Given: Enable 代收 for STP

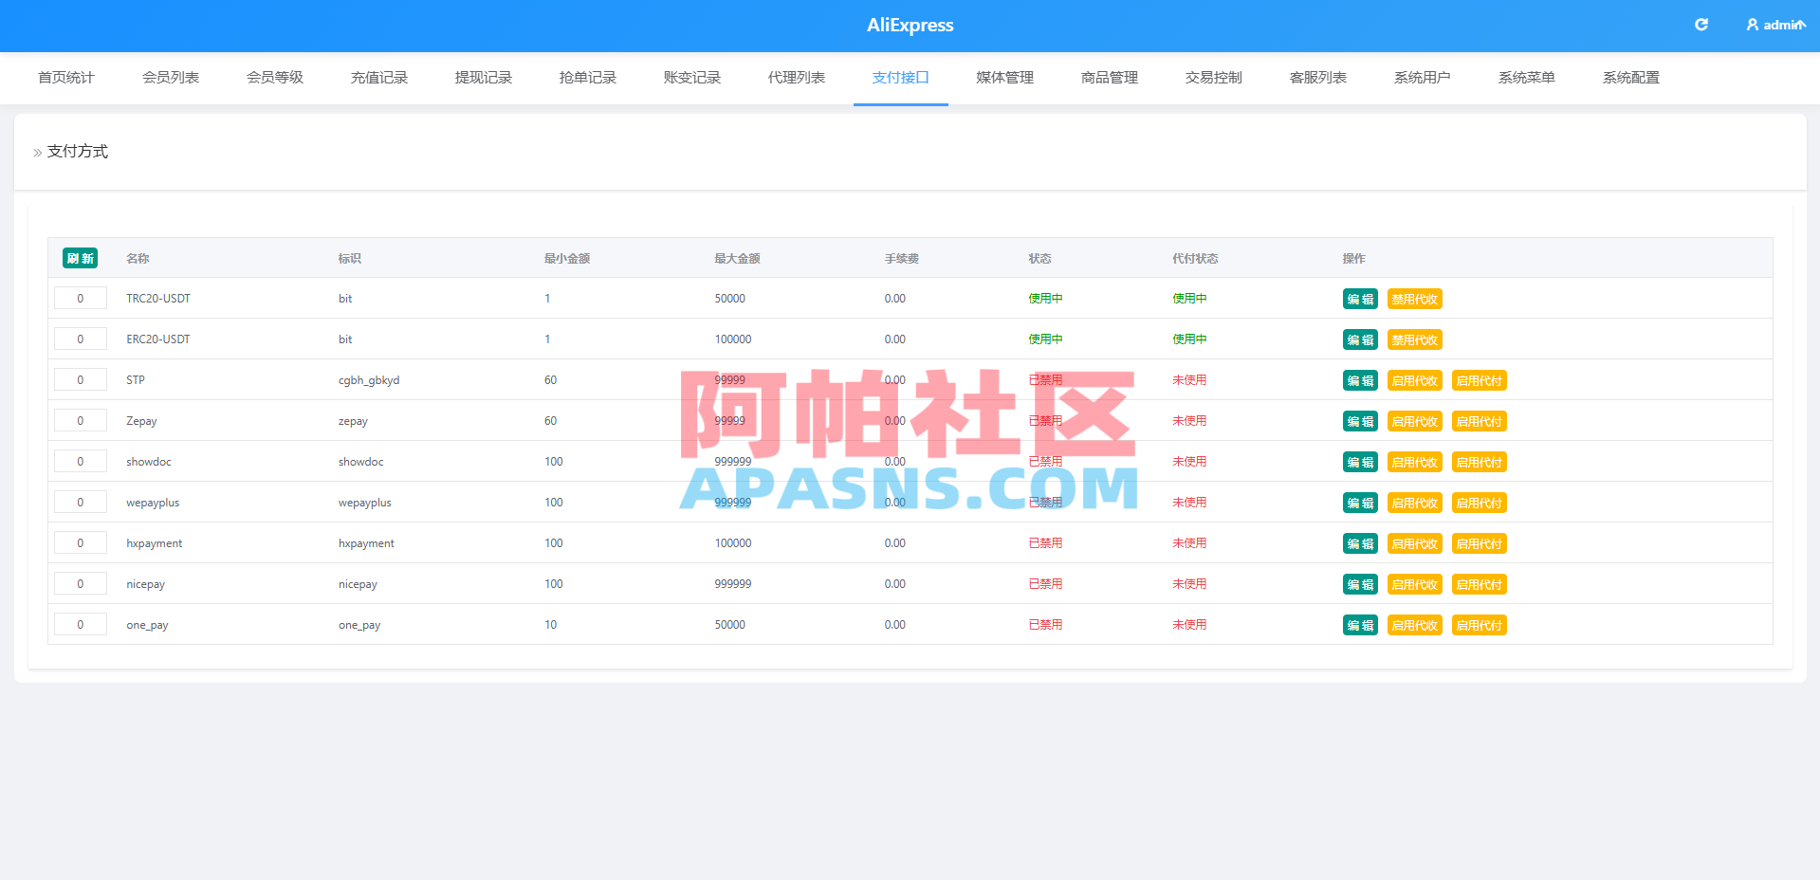Looking at the screenshot, I should [x=1415, y=380].
